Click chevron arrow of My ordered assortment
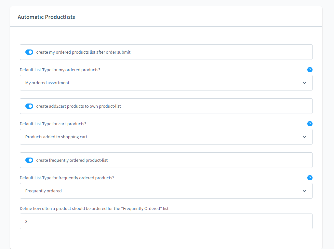This screenshot has width=334, height=249. [304, 83]
